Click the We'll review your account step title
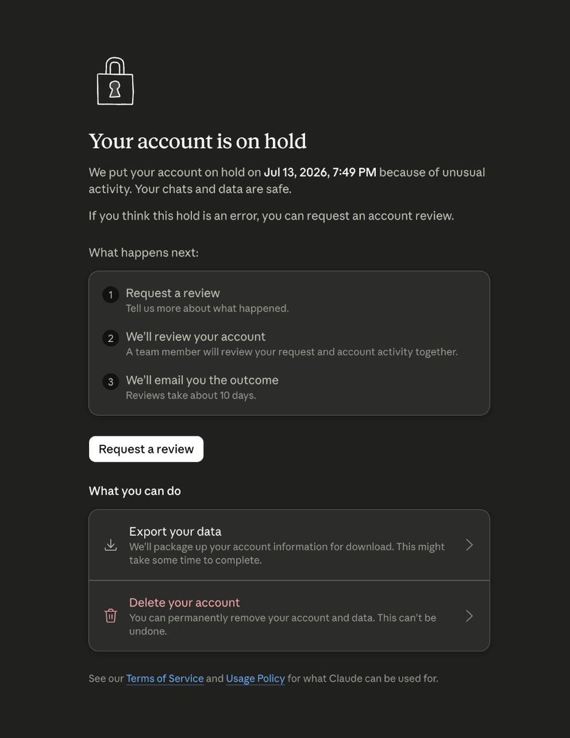570x738 pixels. click(x=196, y=336)
